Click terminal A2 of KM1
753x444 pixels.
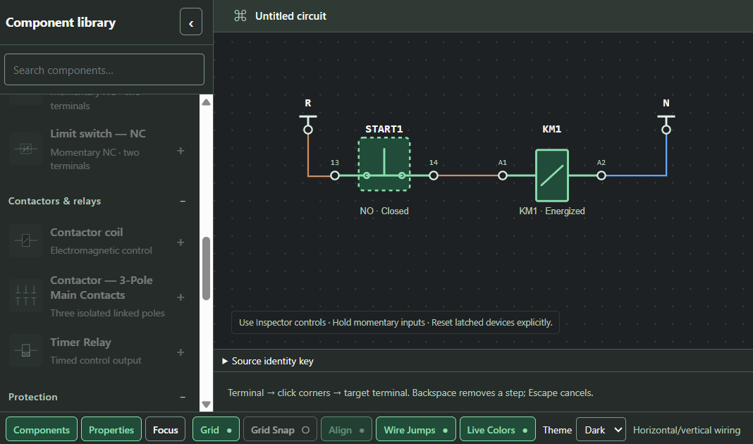tap(601, 175)
